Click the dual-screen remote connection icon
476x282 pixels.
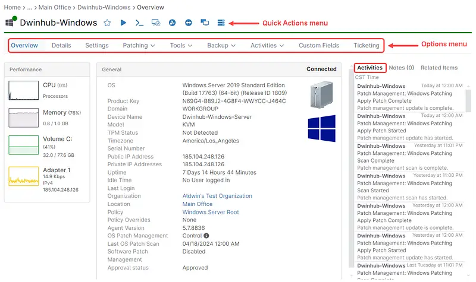205,23
